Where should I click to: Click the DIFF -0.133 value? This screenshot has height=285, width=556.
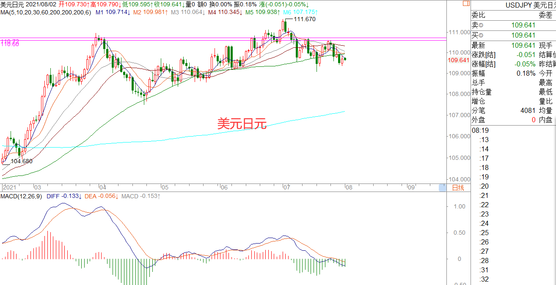pyautogui.click(x=63, y=196)
